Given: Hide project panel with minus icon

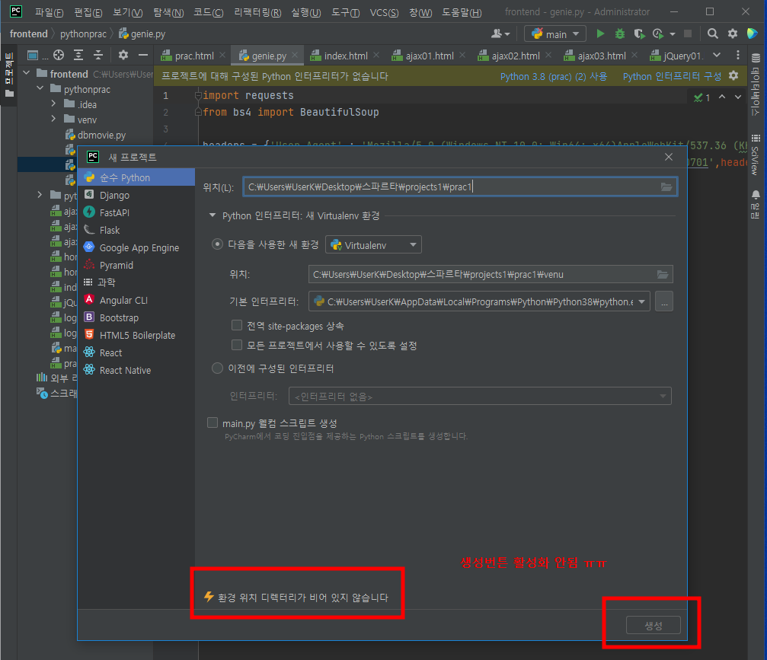Looking at the screenshot, I should (x=143, y=56).
